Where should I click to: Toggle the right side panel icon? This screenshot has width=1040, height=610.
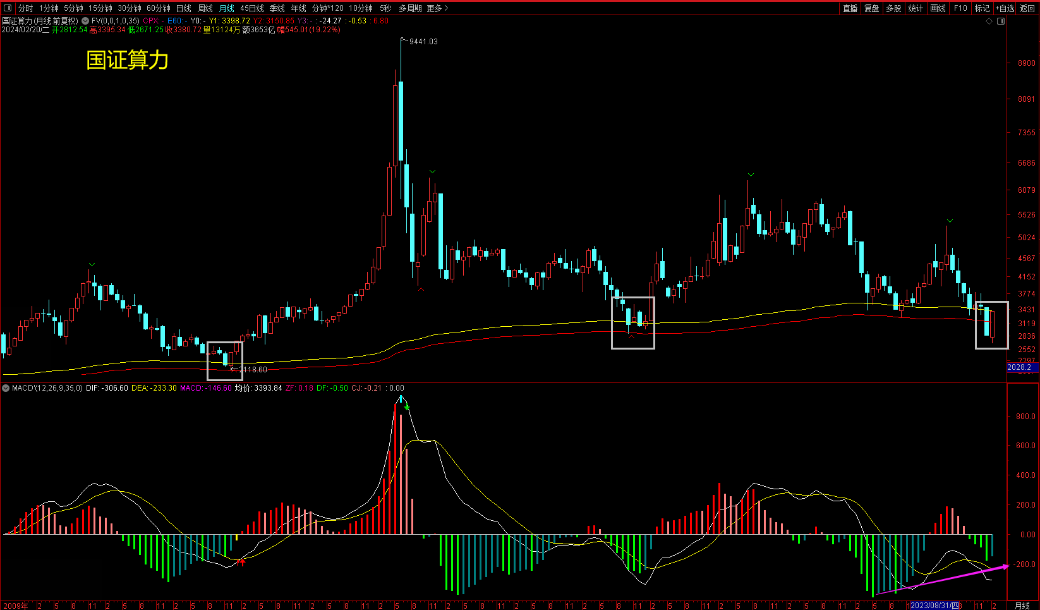click(1001, 21)
